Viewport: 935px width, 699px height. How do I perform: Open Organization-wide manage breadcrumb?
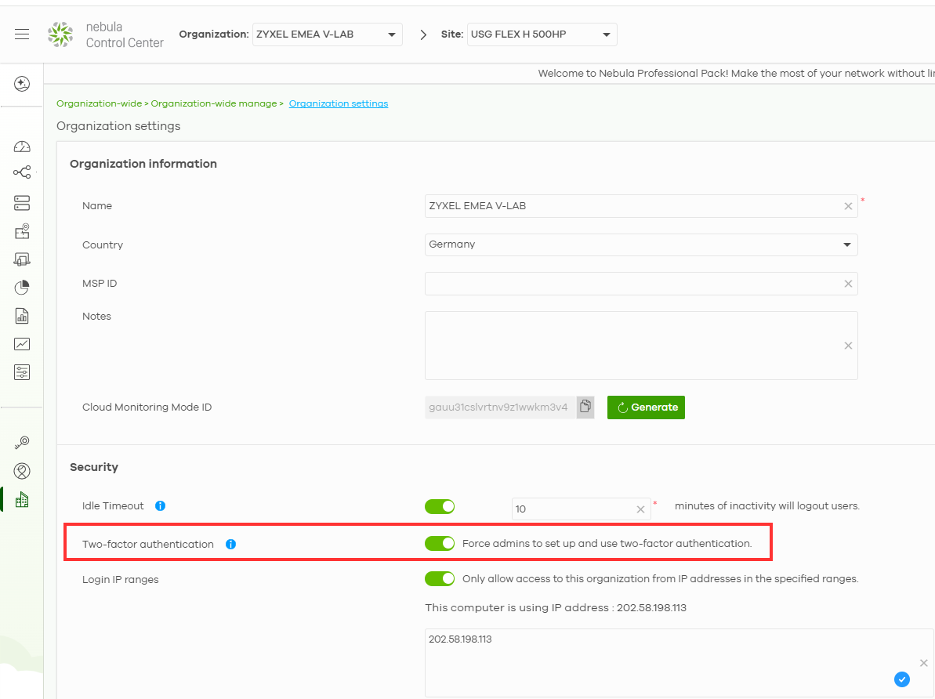(x=213, y=103)
